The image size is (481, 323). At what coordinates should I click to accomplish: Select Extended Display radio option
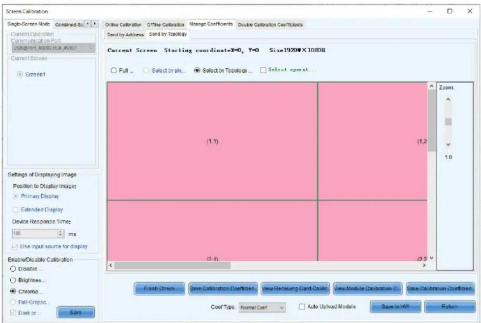click(x=15, y=210)
